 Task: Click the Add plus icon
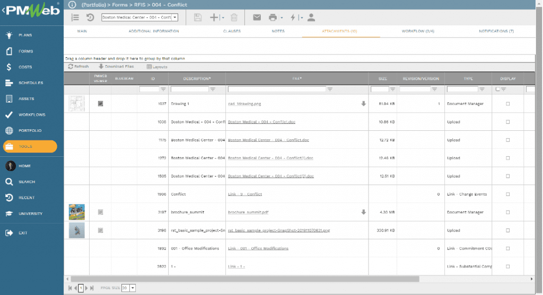214,17
